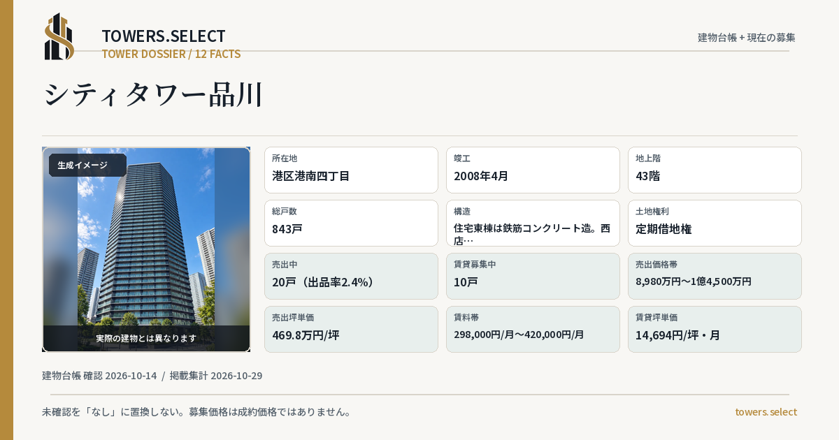Click the 生成イメージ badge on the photo
The image size is (839, 440).
tap(87, 166)
